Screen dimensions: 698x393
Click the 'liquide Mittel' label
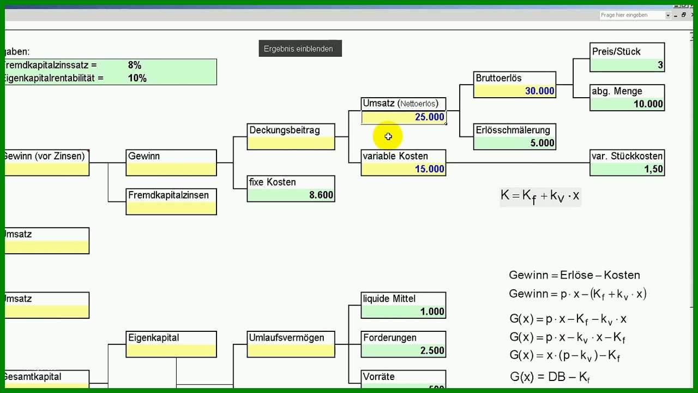point(389,299)
